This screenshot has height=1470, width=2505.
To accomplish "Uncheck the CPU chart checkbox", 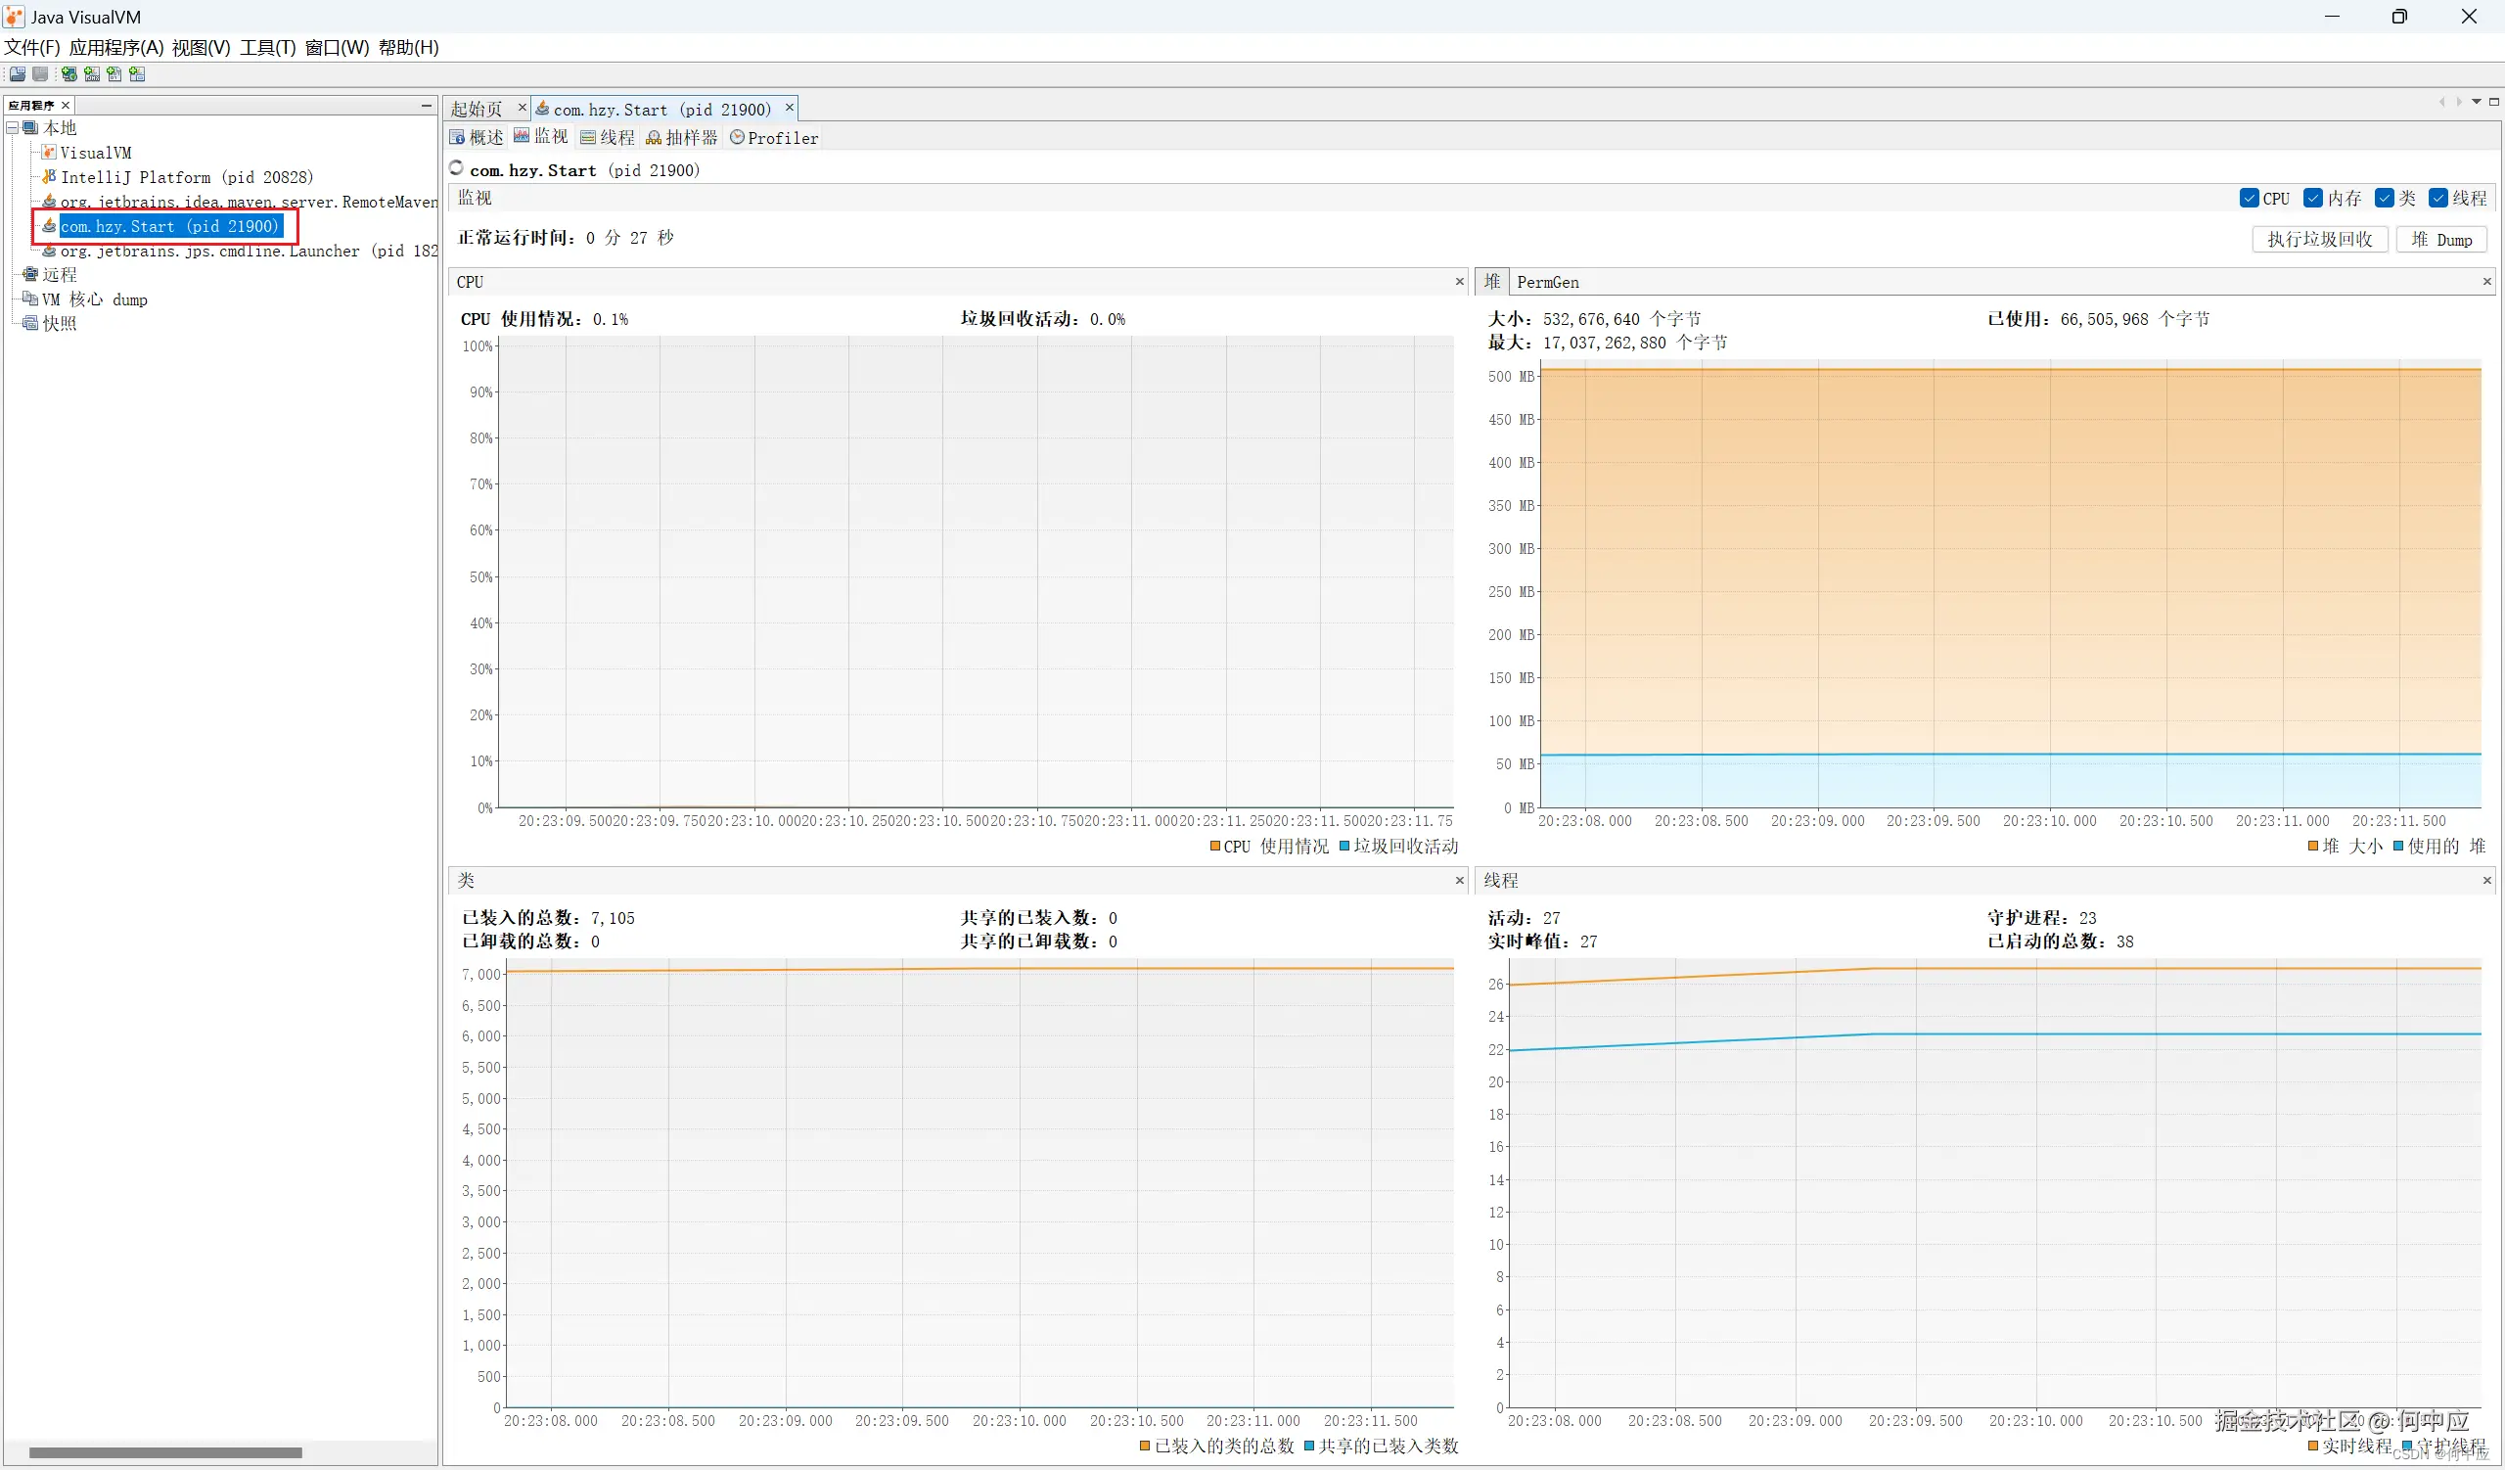I will coord(2250,199).
